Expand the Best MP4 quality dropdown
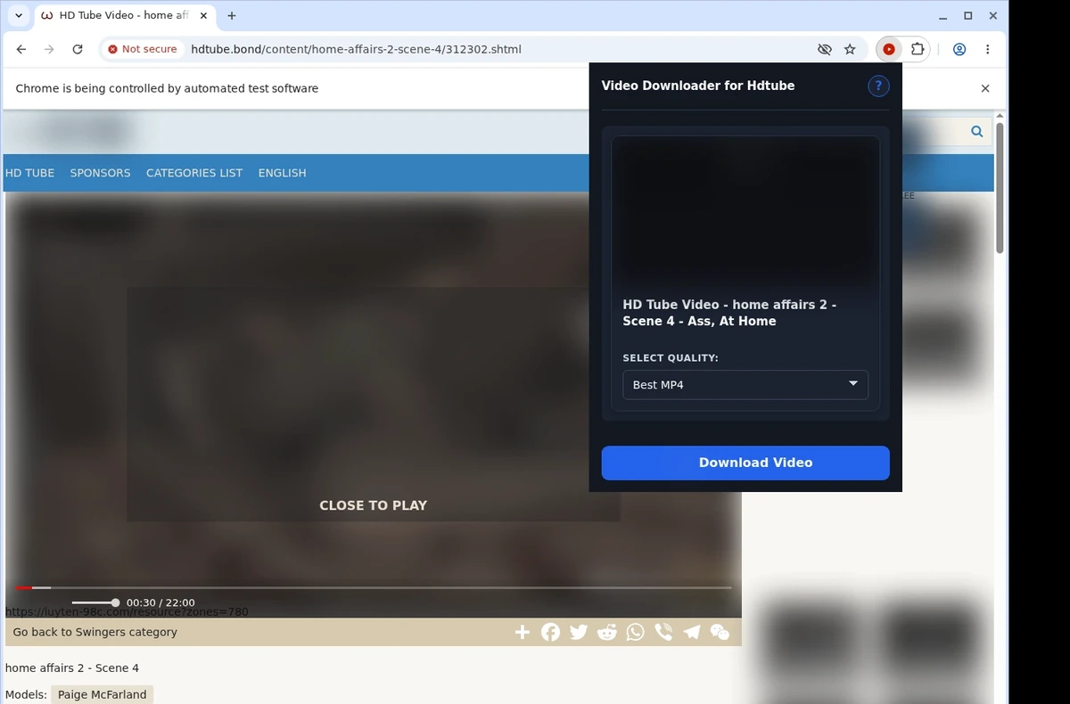 coord(745,384)
